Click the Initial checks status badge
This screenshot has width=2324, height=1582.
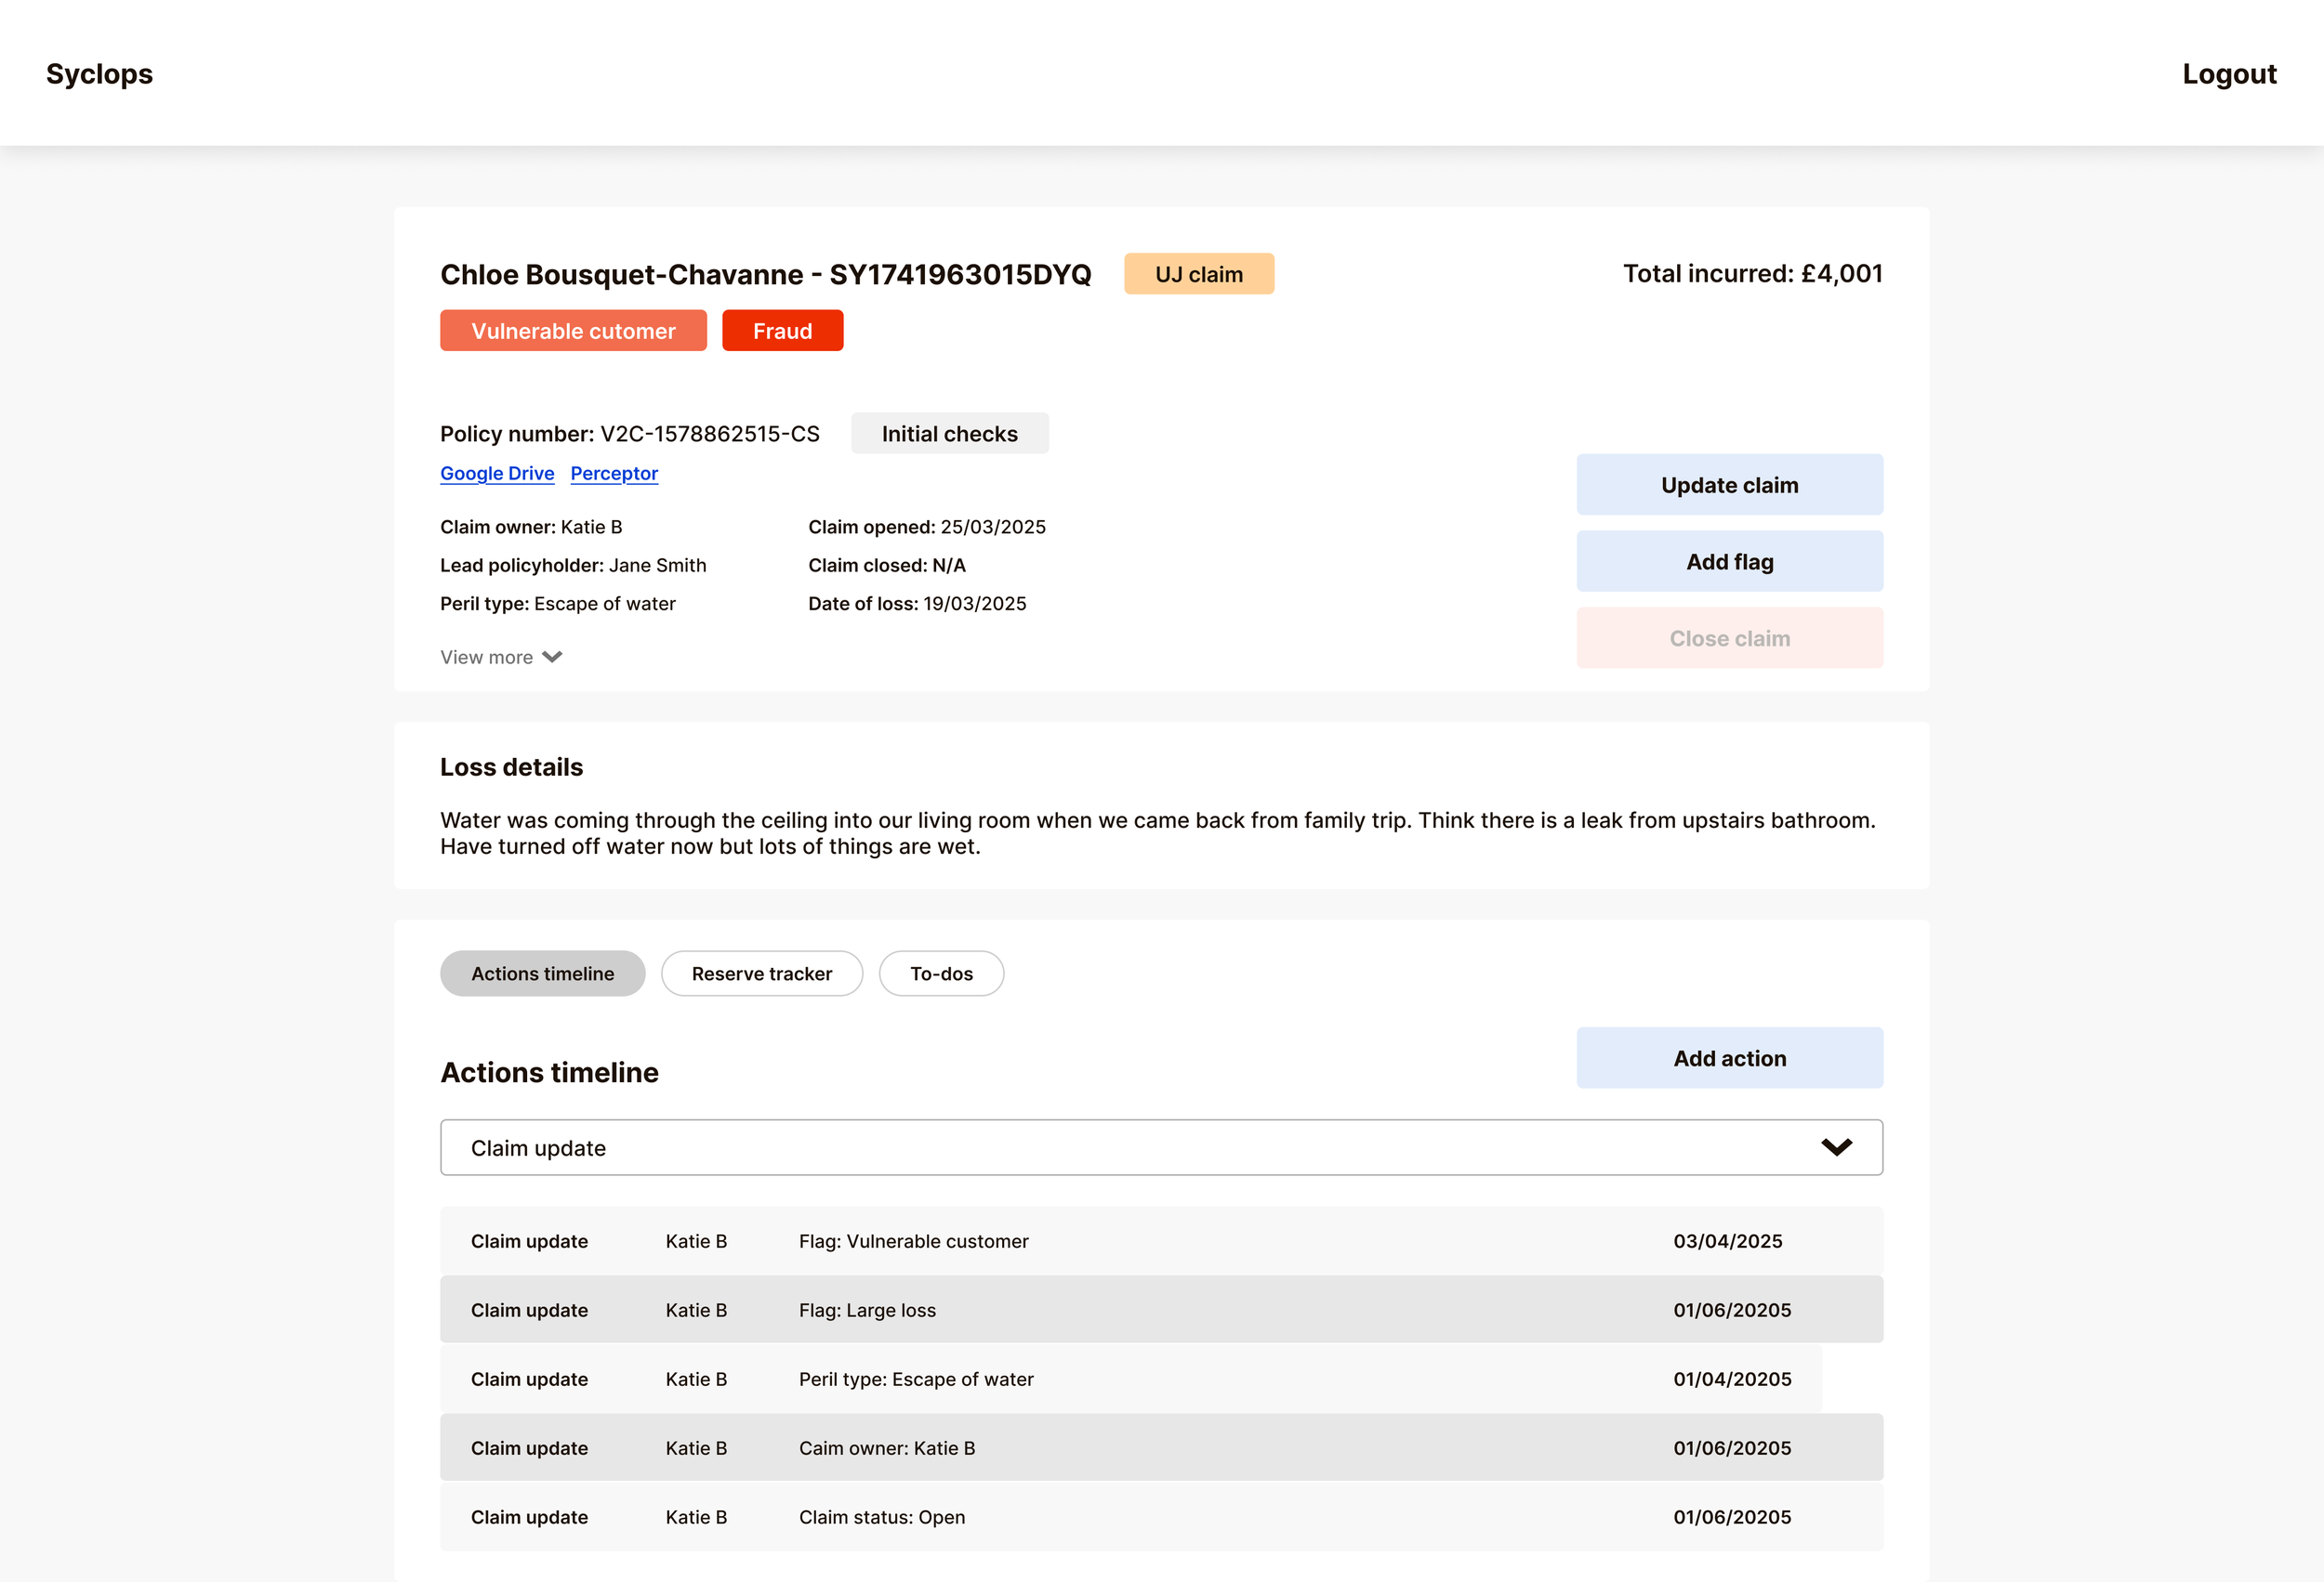pos(949,434)
